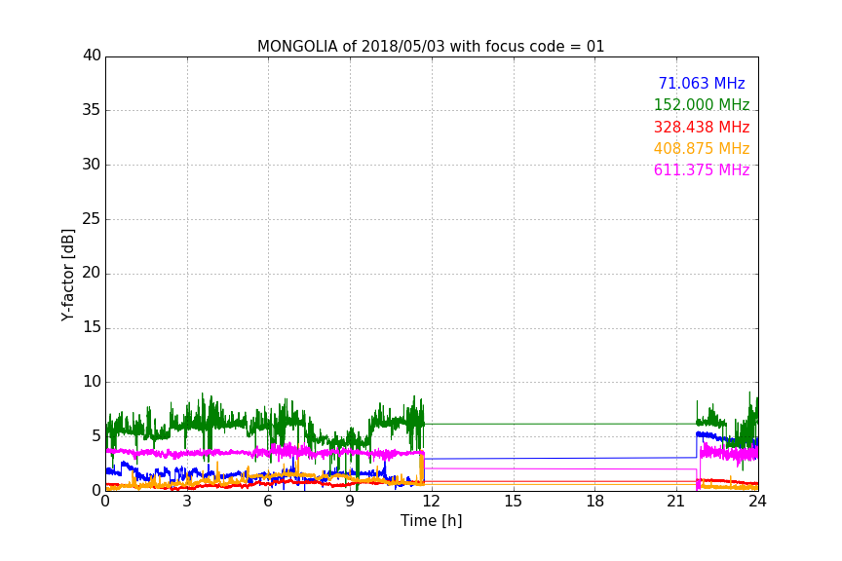This screenshot has width=842, height=561.
Task: Click the y-axis tick label "40"
Action: (x=92, y=56)
